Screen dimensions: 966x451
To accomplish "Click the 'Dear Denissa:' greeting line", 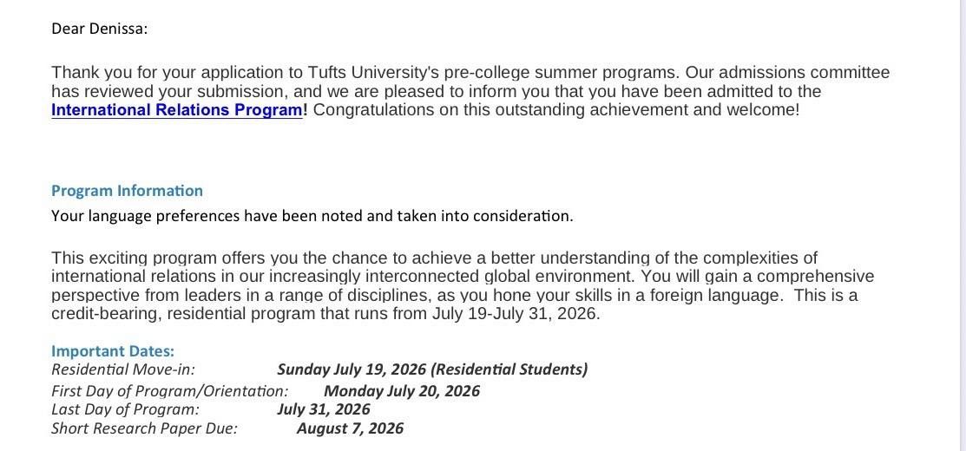I will (100, 29).
